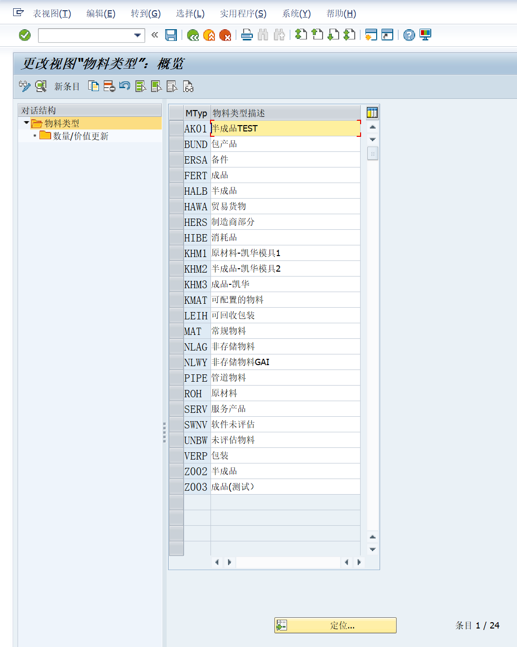Click the table scroll-down arrow at bottom

372,550
